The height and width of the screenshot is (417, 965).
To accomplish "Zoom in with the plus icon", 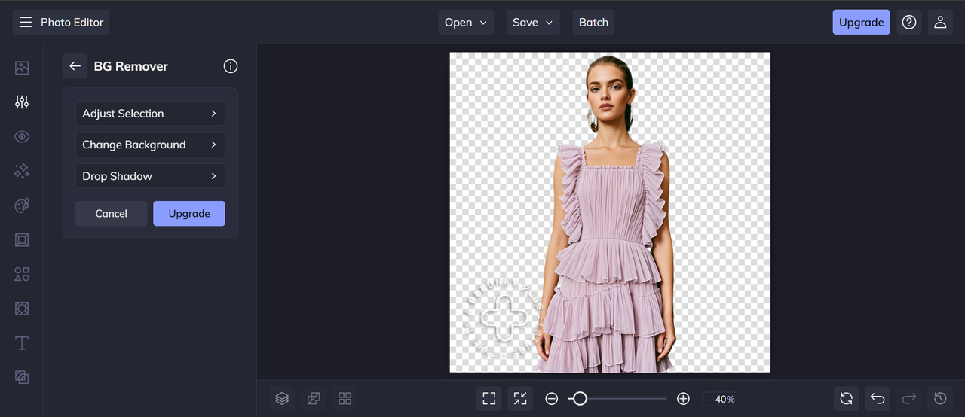I will pos(683,399).
